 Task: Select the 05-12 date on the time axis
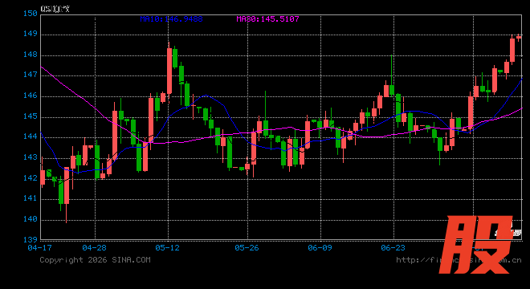coord(167,248)
